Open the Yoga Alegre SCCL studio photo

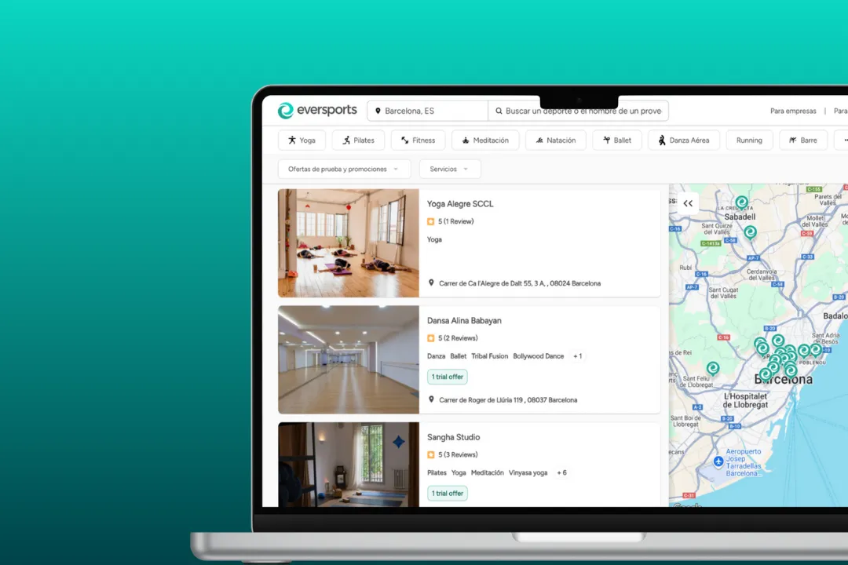click(349, 242)
